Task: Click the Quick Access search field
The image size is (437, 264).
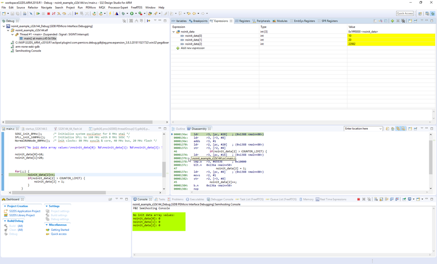Action: coord(405,14)
